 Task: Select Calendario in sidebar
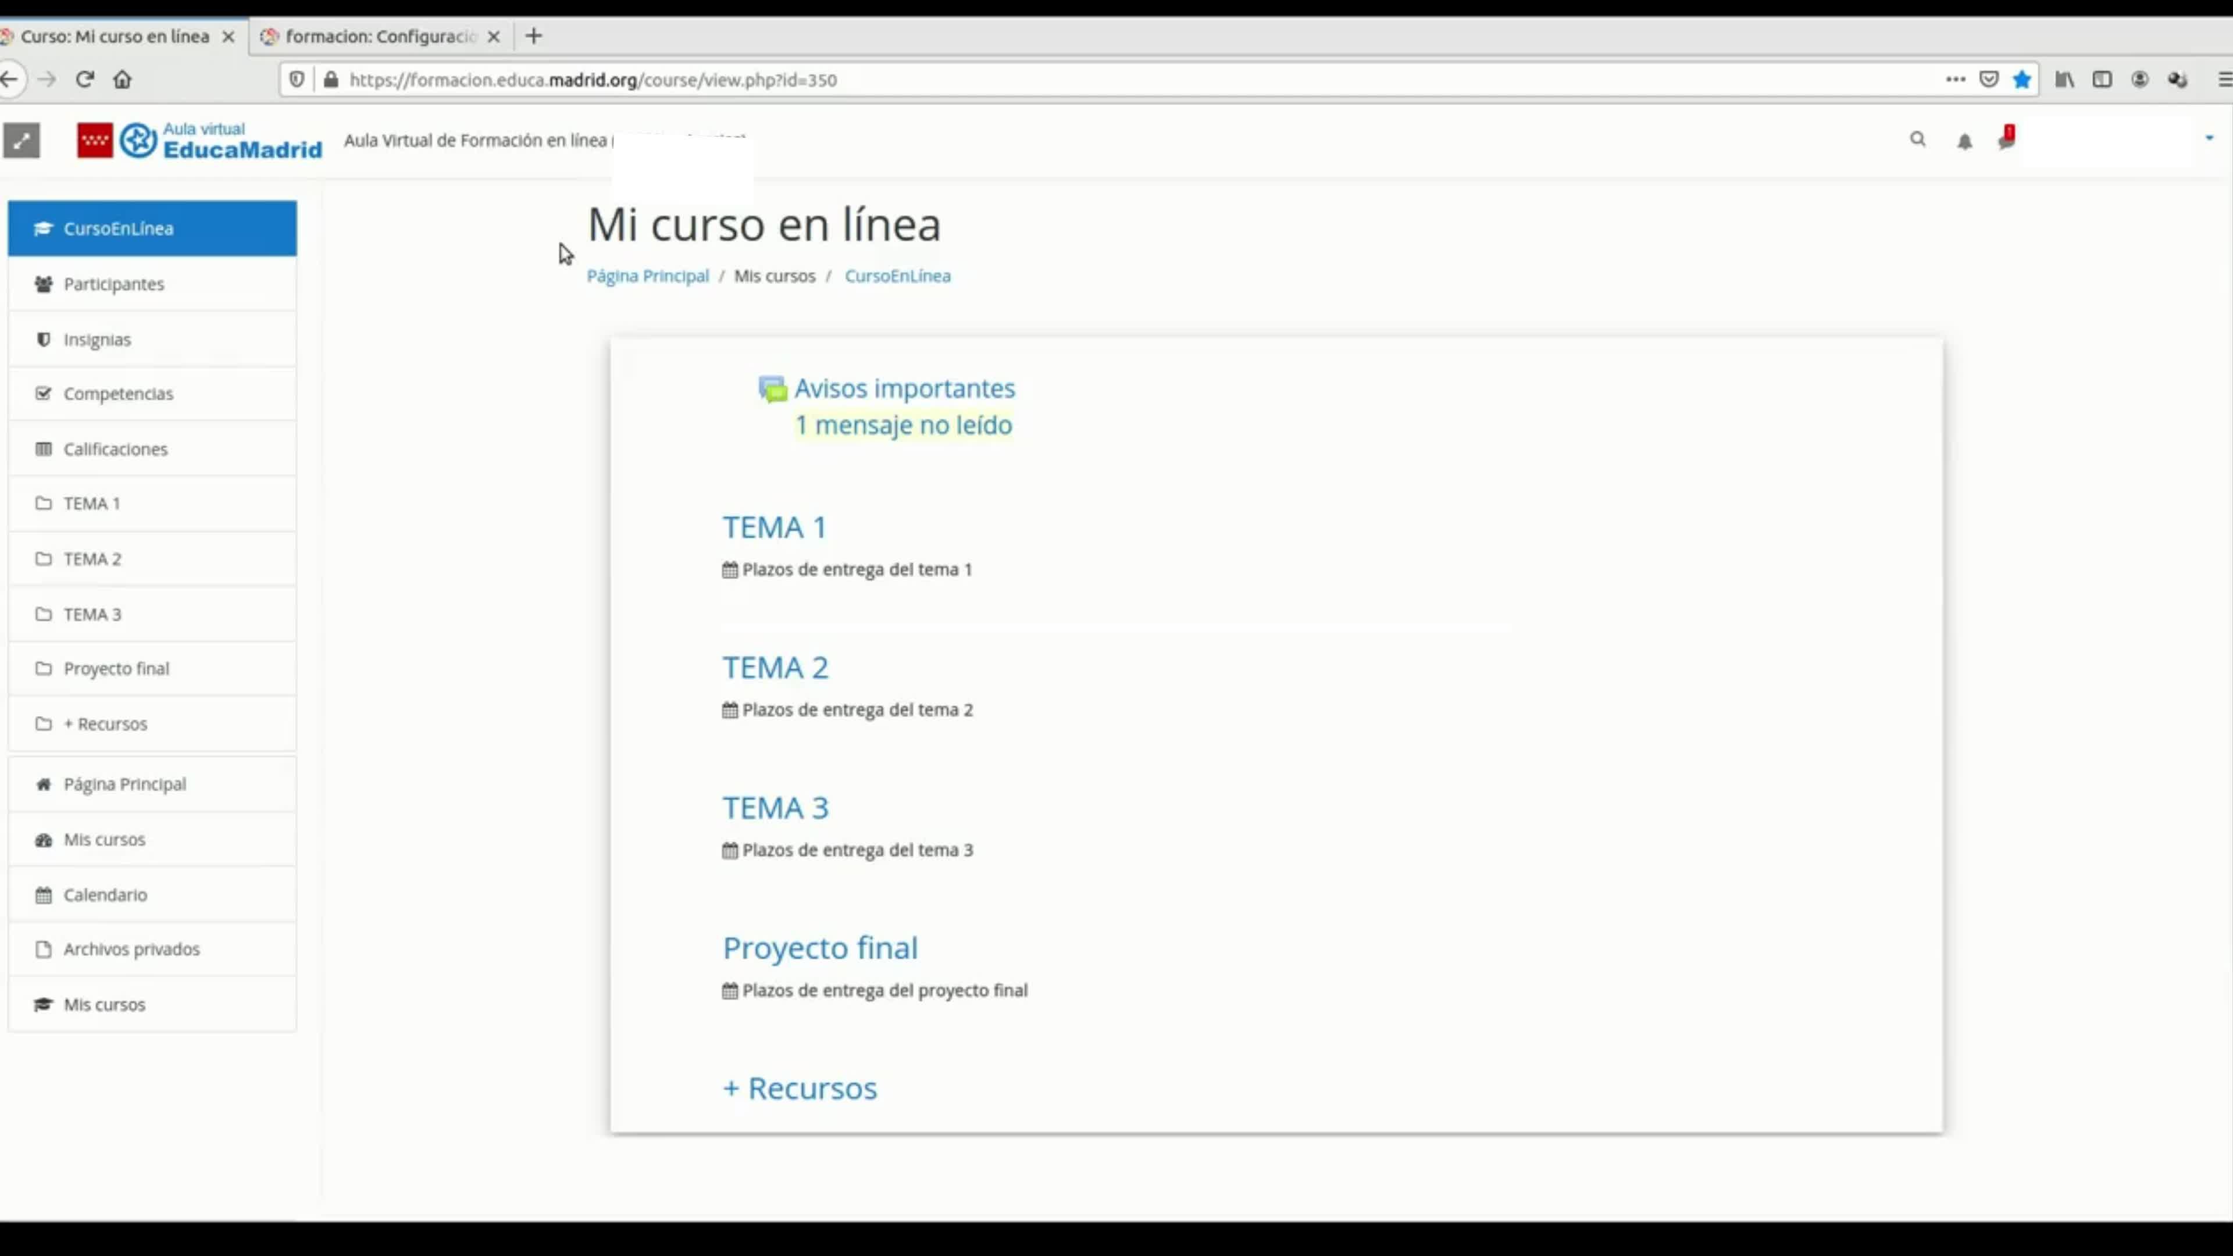(x=105, y=894)
